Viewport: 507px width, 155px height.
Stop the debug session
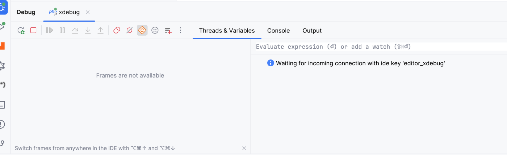point(33,31)
